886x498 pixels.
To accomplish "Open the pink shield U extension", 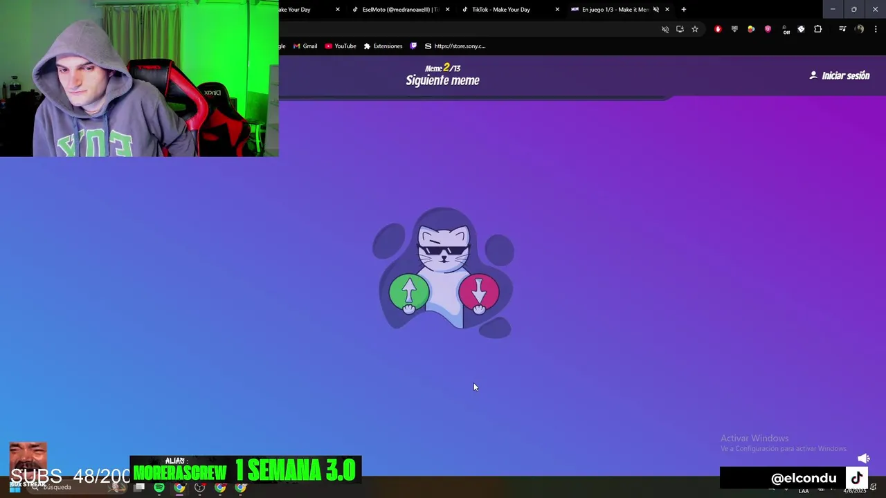I will click(768, 29).
